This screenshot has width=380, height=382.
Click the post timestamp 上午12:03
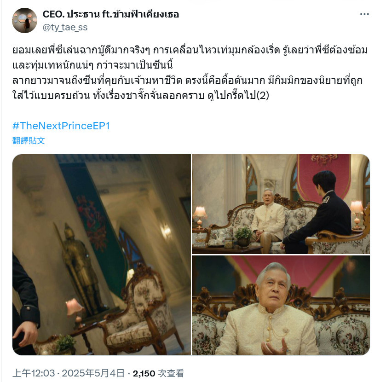tap(34, 373)
